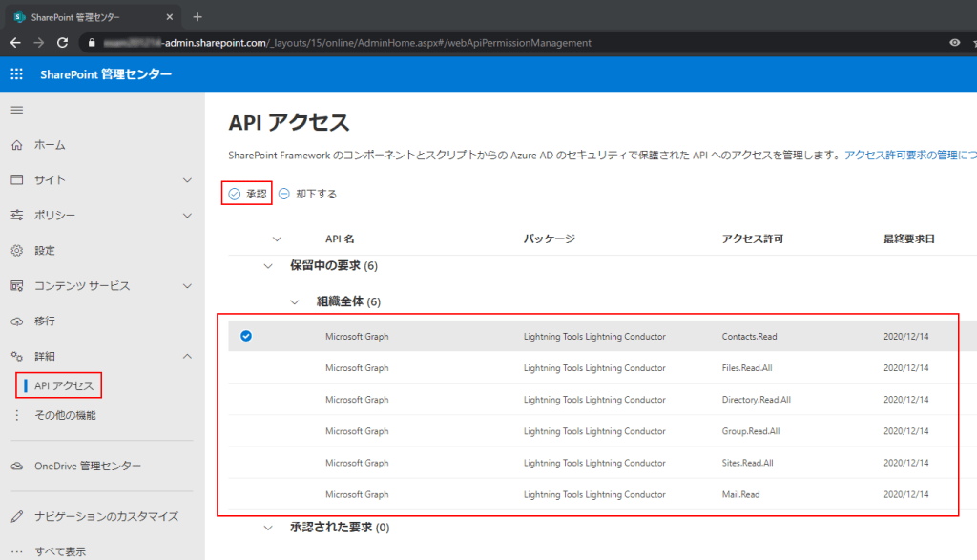
Task: Open Content services in the sidebar
Action: 81,286
